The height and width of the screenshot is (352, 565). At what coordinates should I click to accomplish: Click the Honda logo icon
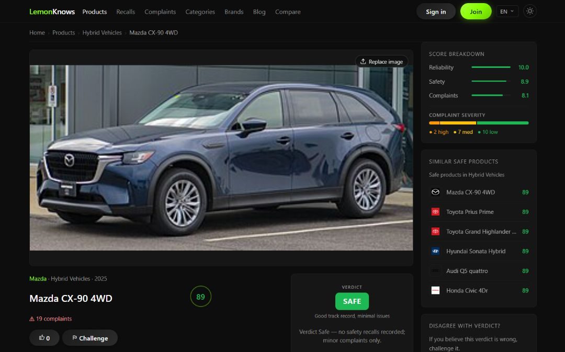point(435,290)
